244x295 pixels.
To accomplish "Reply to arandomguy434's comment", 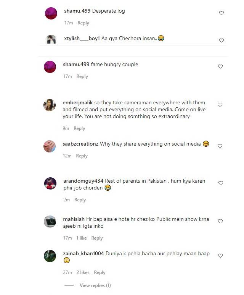I will [x=80, y=200].
